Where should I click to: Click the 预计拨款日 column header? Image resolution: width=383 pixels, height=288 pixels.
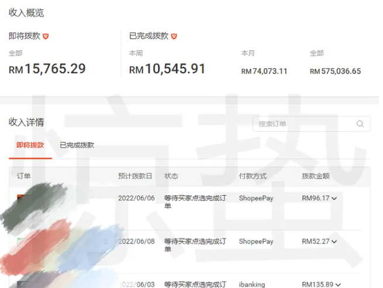135,176
